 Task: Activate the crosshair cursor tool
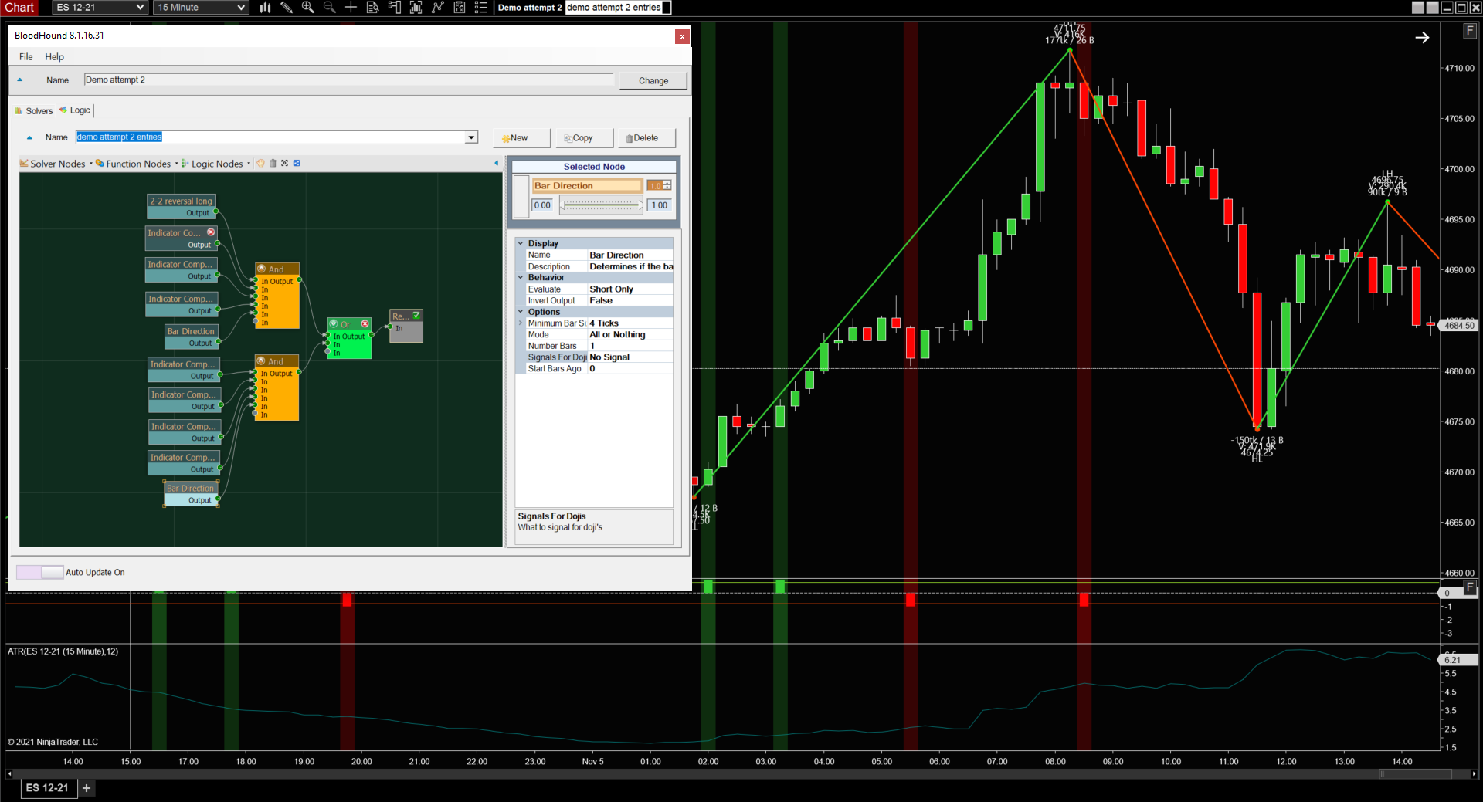[x=351, y=8]
